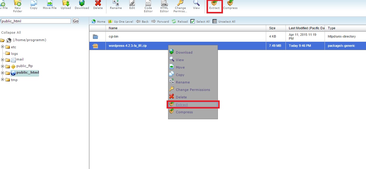366x169 pixels.
Task: Select the mail folder label
Action: [20, 59]
